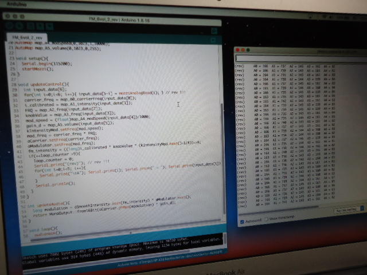Image resolution: width=367 pixels, height=275 pixels.
Task: Click the kIntensityMod.setFreq(mod_speed) line
Action: coord(65,129)
